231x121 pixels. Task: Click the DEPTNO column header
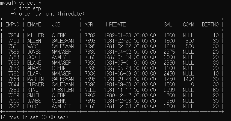pos(210,25)
